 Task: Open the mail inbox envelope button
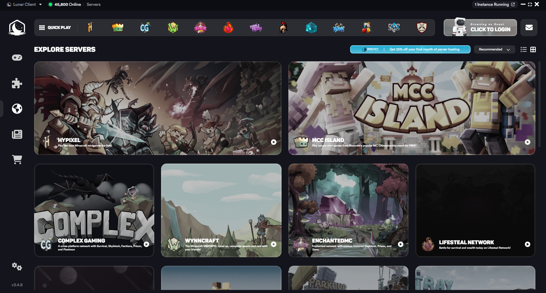click(x=529, y=28)
